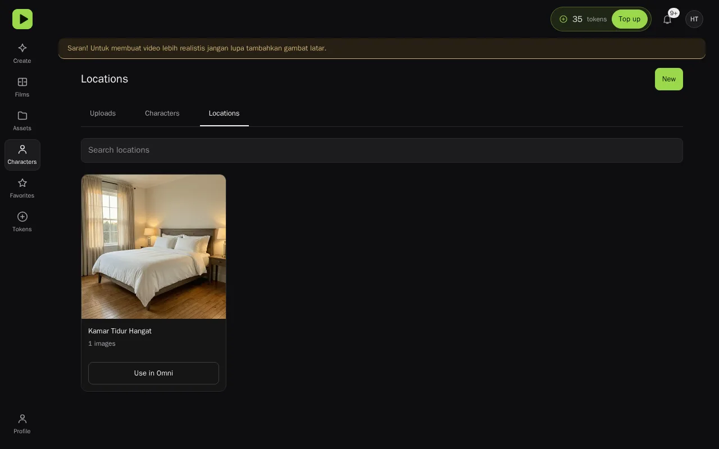This screenshot has width=719, height=449.
Task: Open Profile at the sidebar bottom
Action: pyautogui.click(x=22, y=424)
